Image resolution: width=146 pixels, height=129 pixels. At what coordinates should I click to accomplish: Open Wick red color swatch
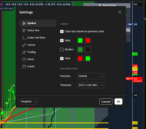(80, 59)
